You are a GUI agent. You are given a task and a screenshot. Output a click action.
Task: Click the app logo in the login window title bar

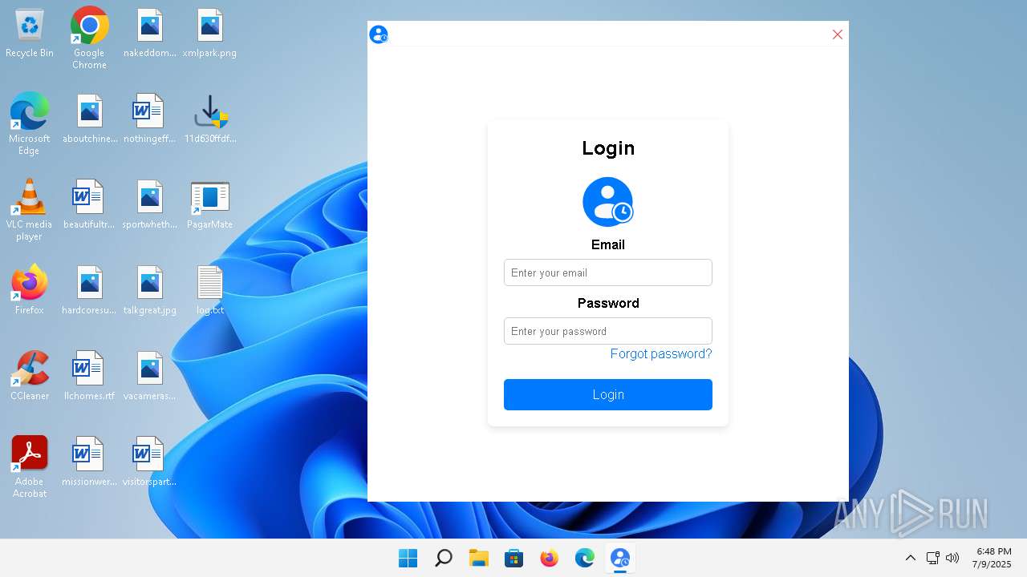pos(379,34)
